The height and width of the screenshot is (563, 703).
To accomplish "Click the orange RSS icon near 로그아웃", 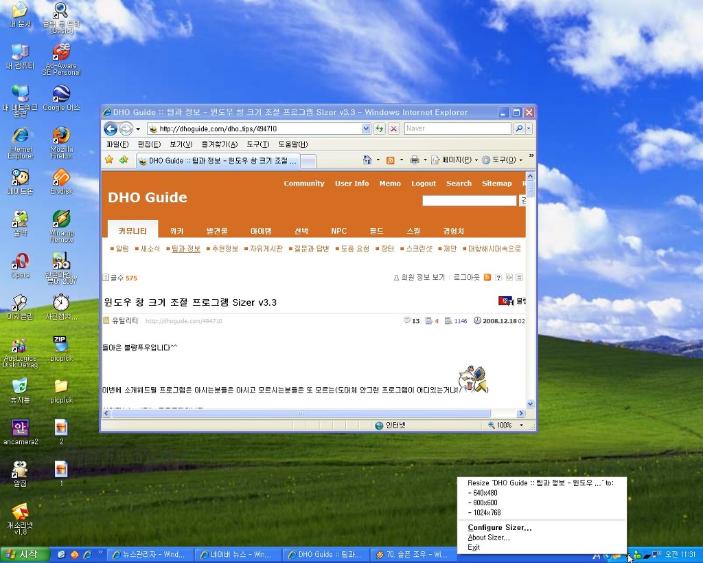I will [487, 278].
